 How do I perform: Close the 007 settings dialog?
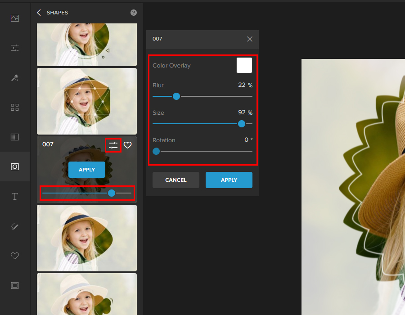(x=250, y=39)
